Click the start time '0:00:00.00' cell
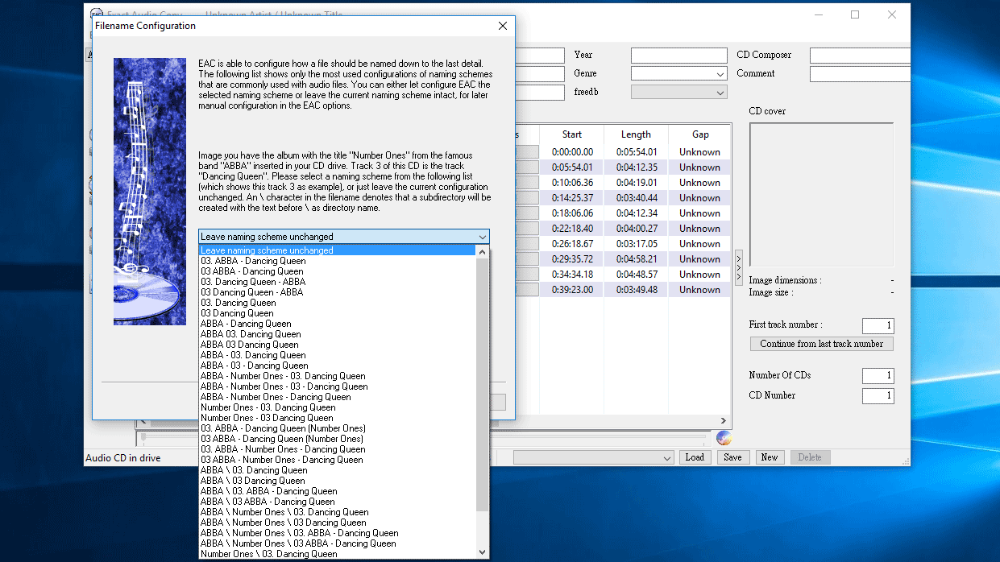This screenshot has width=1000, height=562. tap(572, 152)
